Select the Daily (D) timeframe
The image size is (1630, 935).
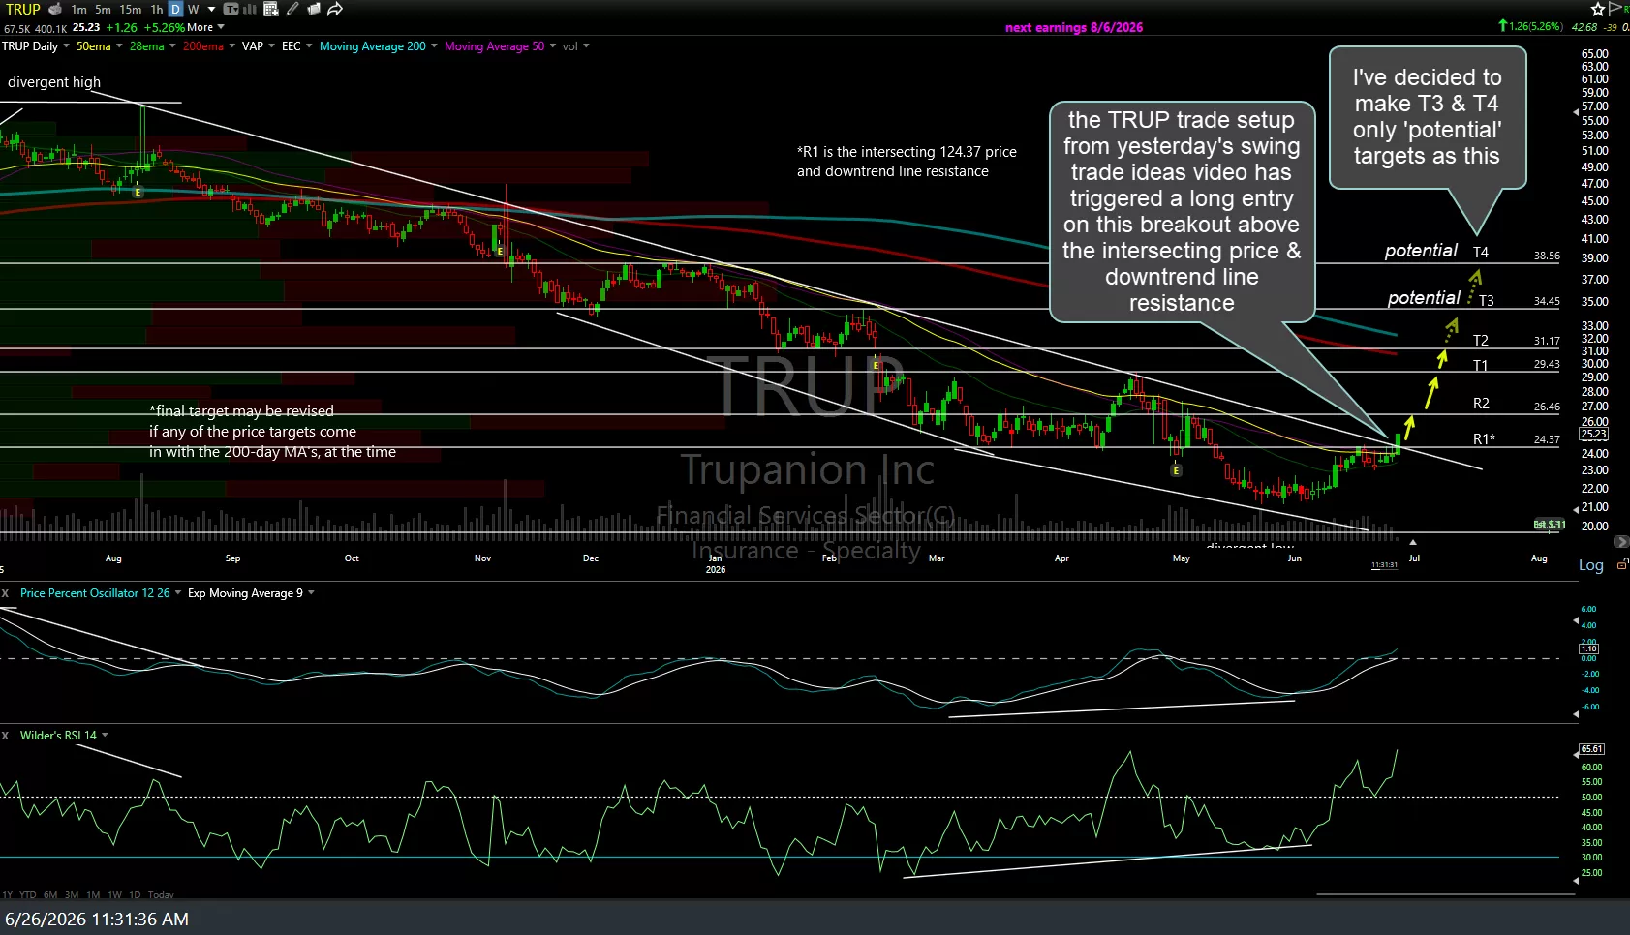click(x=176, y=9)
